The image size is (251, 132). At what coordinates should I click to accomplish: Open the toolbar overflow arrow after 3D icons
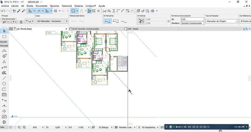[x=157, y=11]
